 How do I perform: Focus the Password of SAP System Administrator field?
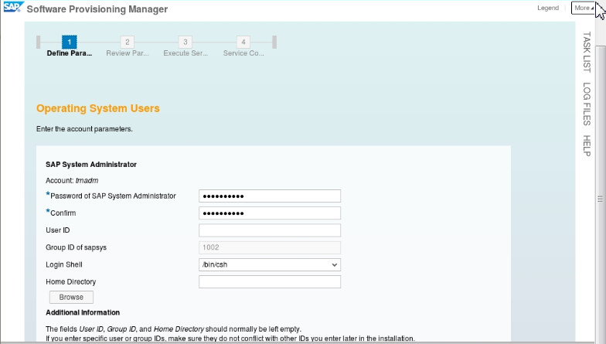click(x=270, y=196)
